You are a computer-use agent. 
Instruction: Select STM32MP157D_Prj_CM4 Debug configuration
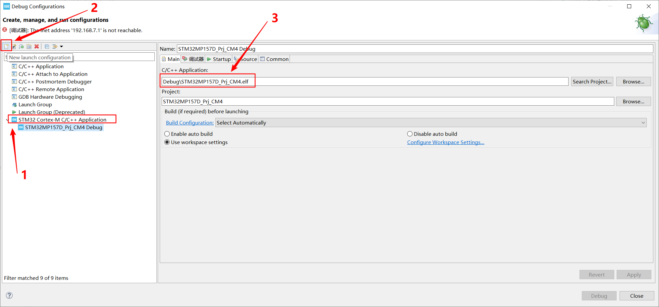pos(64,127)
